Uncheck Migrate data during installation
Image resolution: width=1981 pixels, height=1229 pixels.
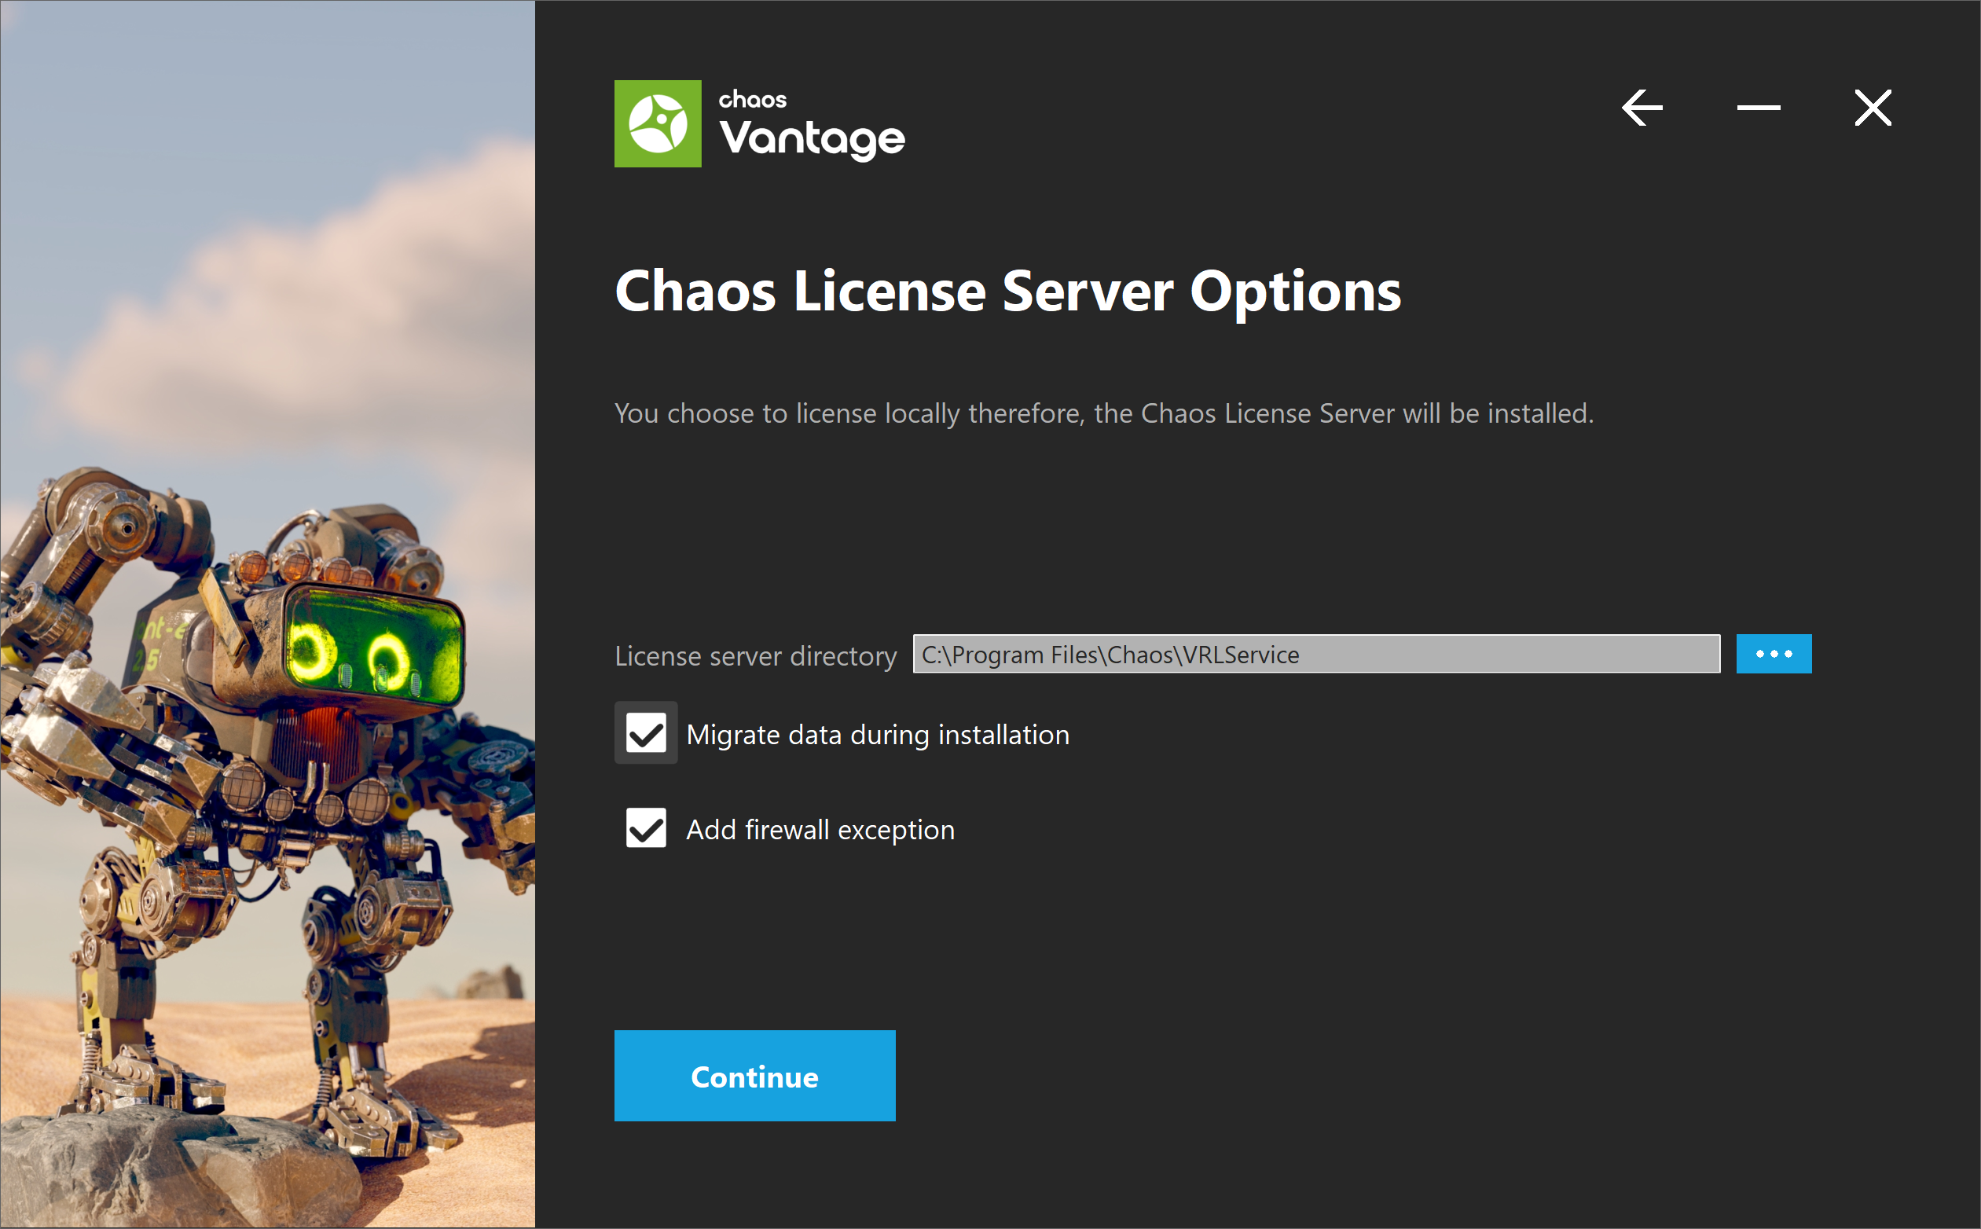tap(645, 733)
